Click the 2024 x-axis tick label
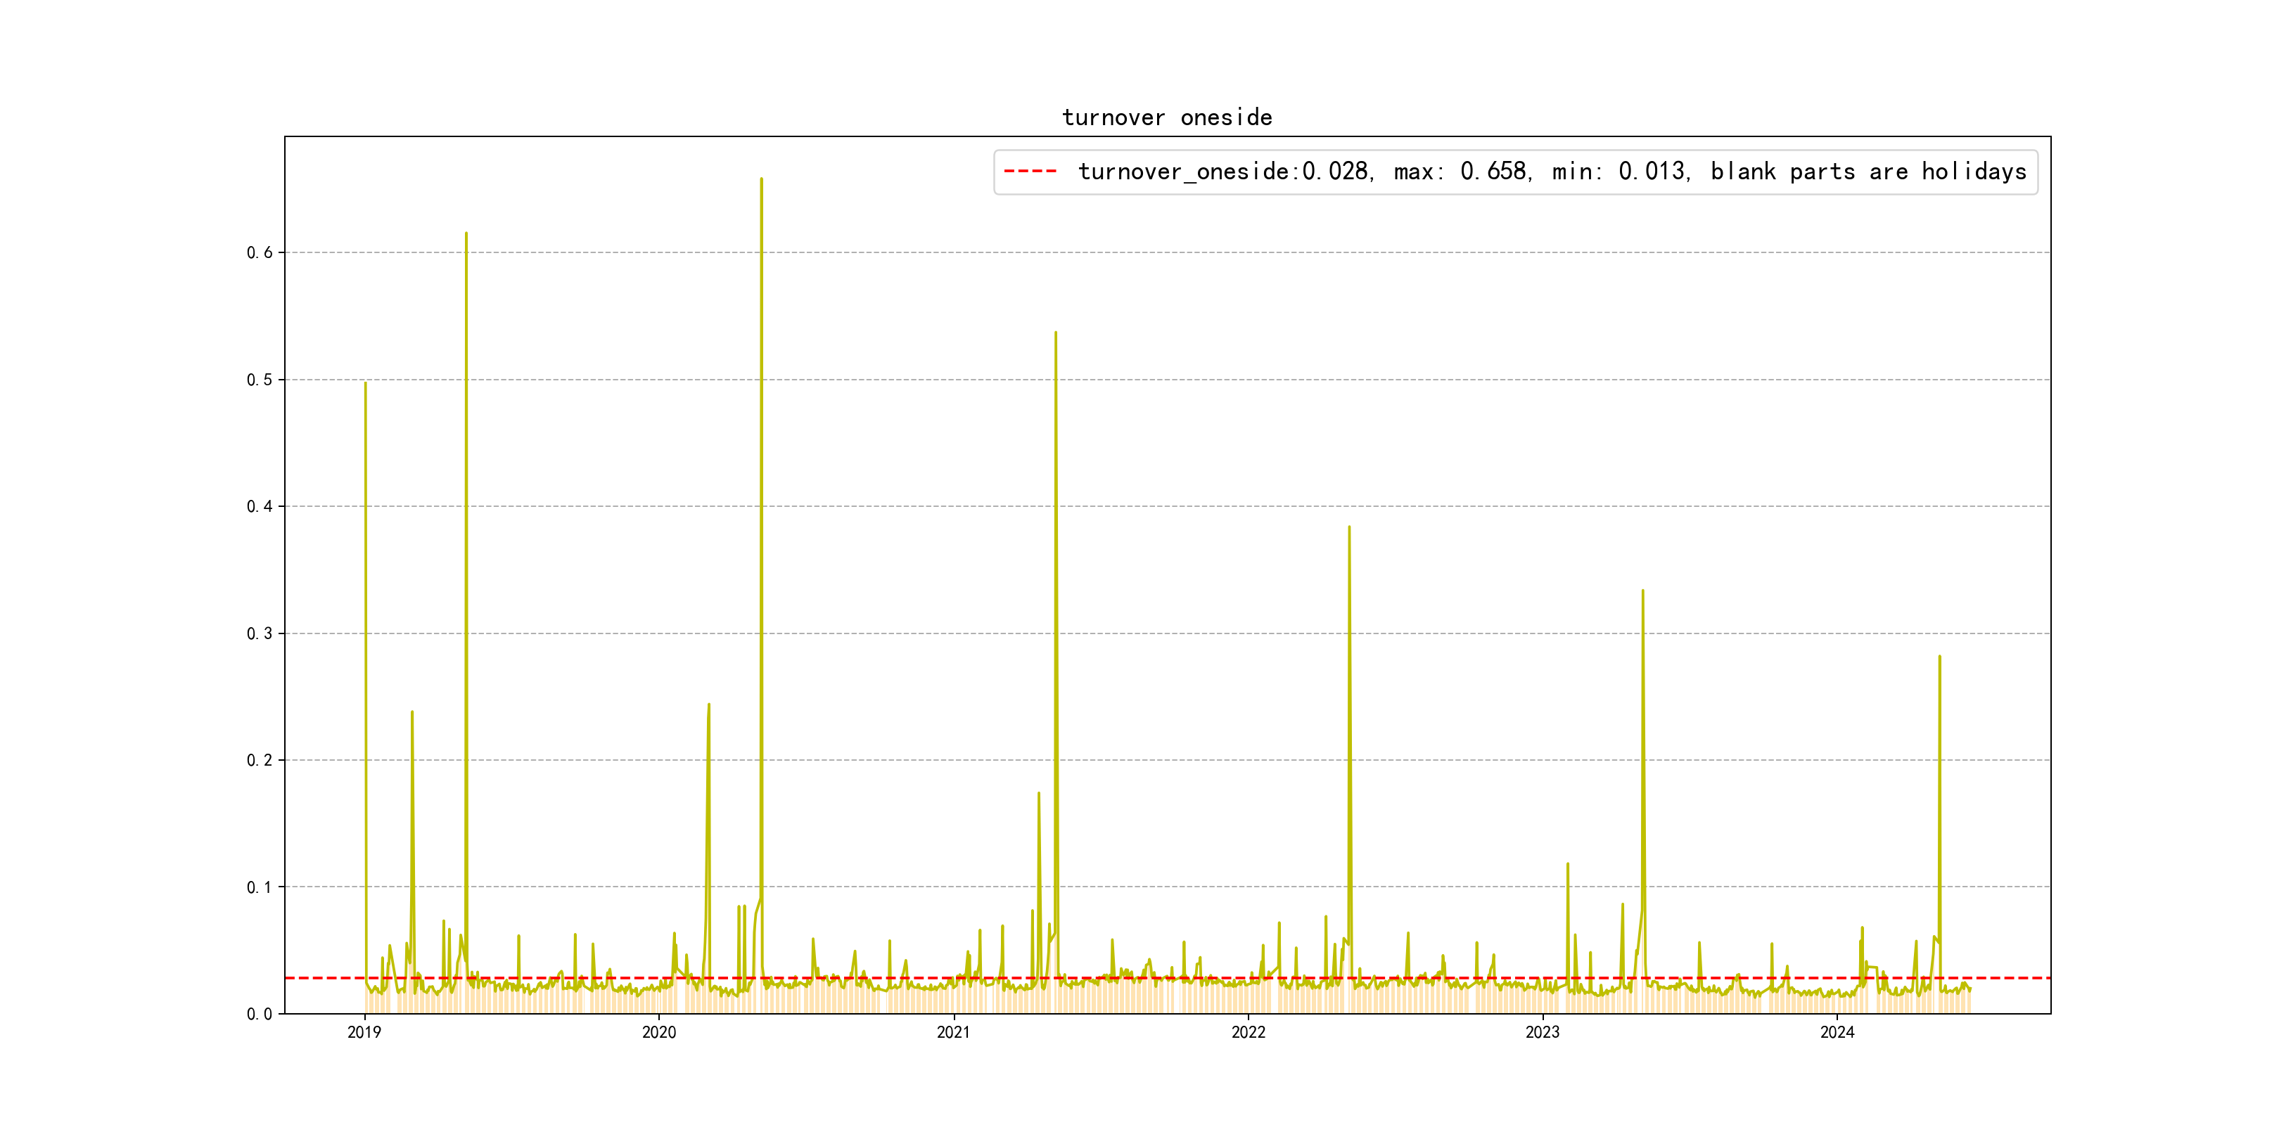The image size is (2279, 1139). click(1837, 1033)
